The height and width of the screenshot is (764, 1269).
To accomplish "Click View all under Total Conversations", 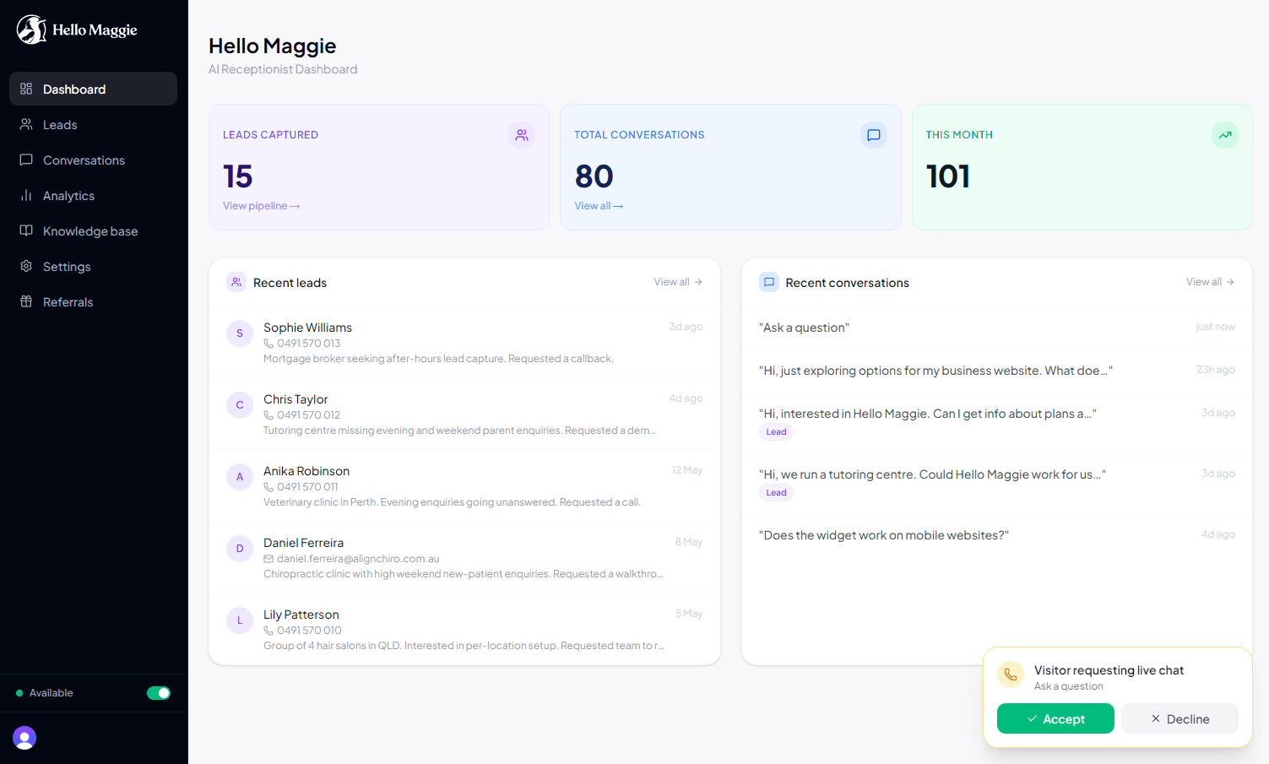I will coord(599,206).
